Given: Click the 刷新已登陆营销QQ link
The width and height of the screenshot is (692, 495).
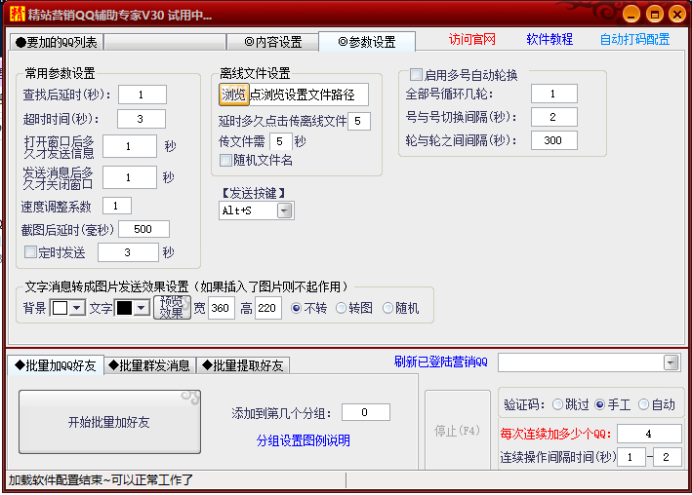Looking at the screenshot, I should [x=441, y=362].
